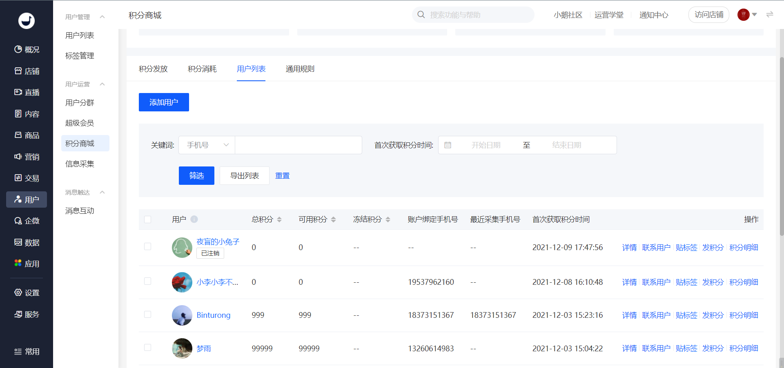The image size is (784, 368).
Task: Sort the table by 总积分
Action: tap(279, 219)
